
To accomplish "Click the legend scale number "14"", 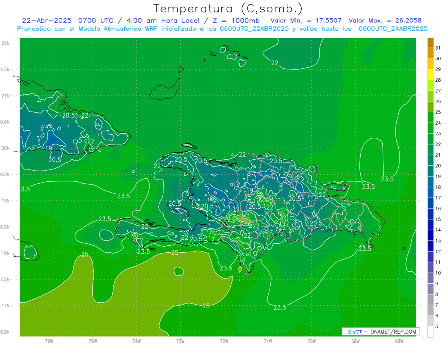I will pos(438,230).
